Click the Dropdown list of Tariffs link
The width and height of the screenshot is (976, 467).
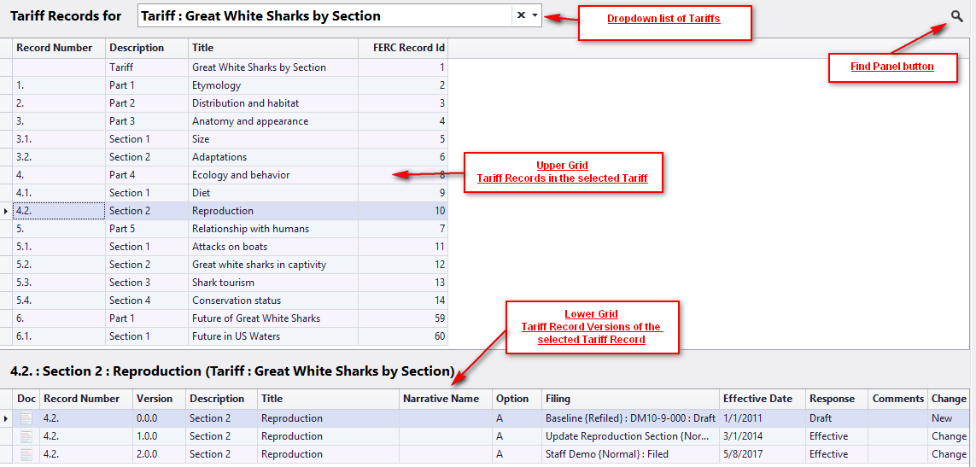(663, 19)
